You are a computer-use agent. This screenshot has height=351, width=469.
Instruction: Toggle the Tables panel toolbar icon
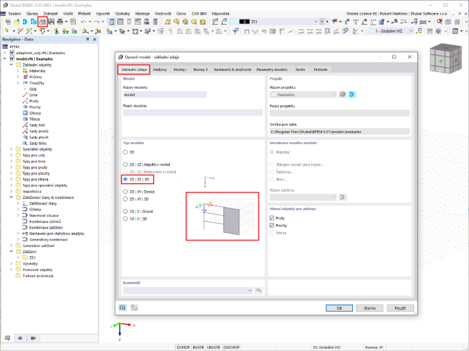pyautogui.click(x=120, y=22)
